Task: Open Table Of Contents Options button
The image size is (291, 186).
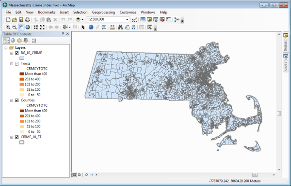Action: 34,41
